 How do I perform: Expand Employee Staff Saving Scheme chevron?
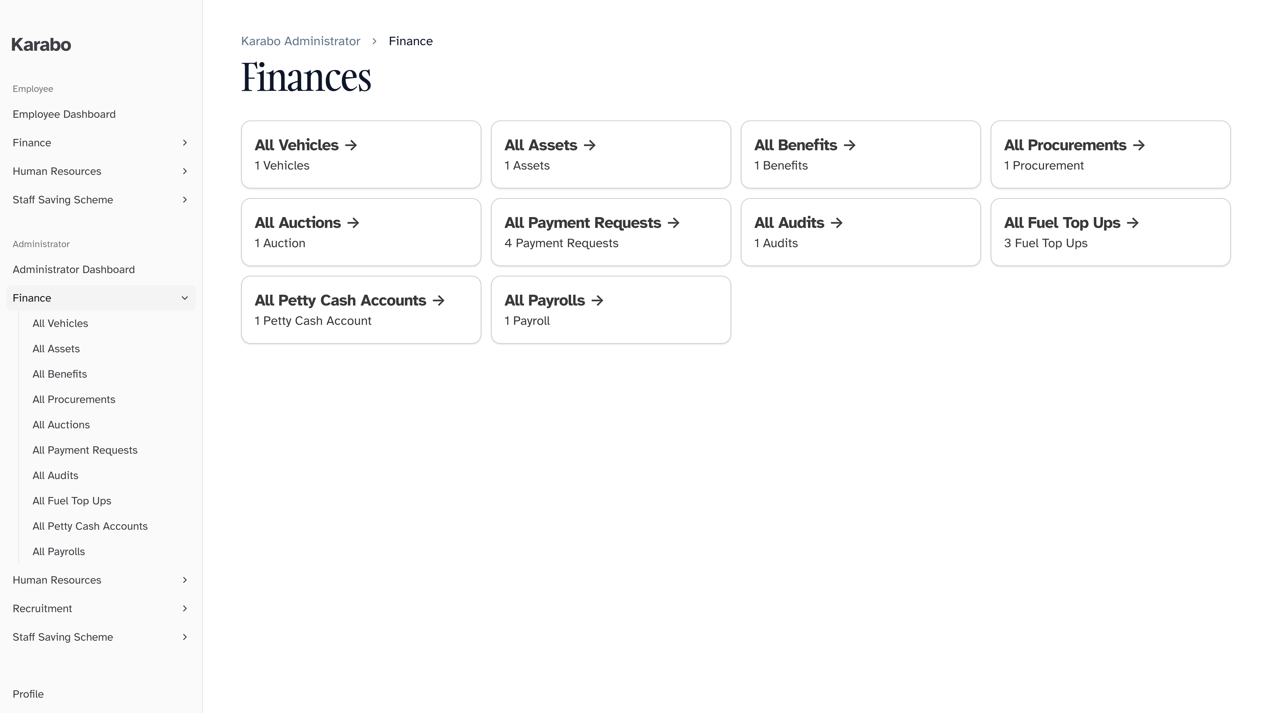point(185,200)
